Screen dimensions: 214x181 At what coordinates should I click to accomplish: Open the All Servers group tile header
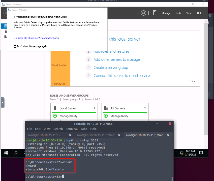click(125, 108)
